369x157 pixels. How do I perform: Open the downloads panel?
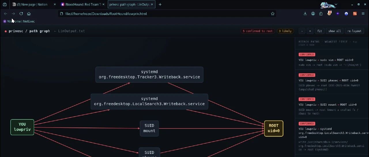(x=305, y=14)
